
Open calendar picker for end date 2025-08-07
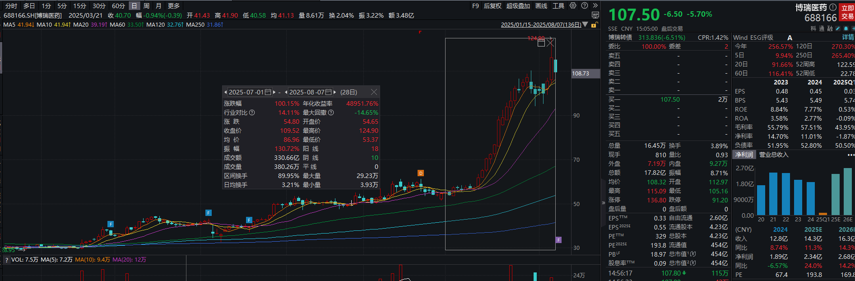[x=328, y=92]
